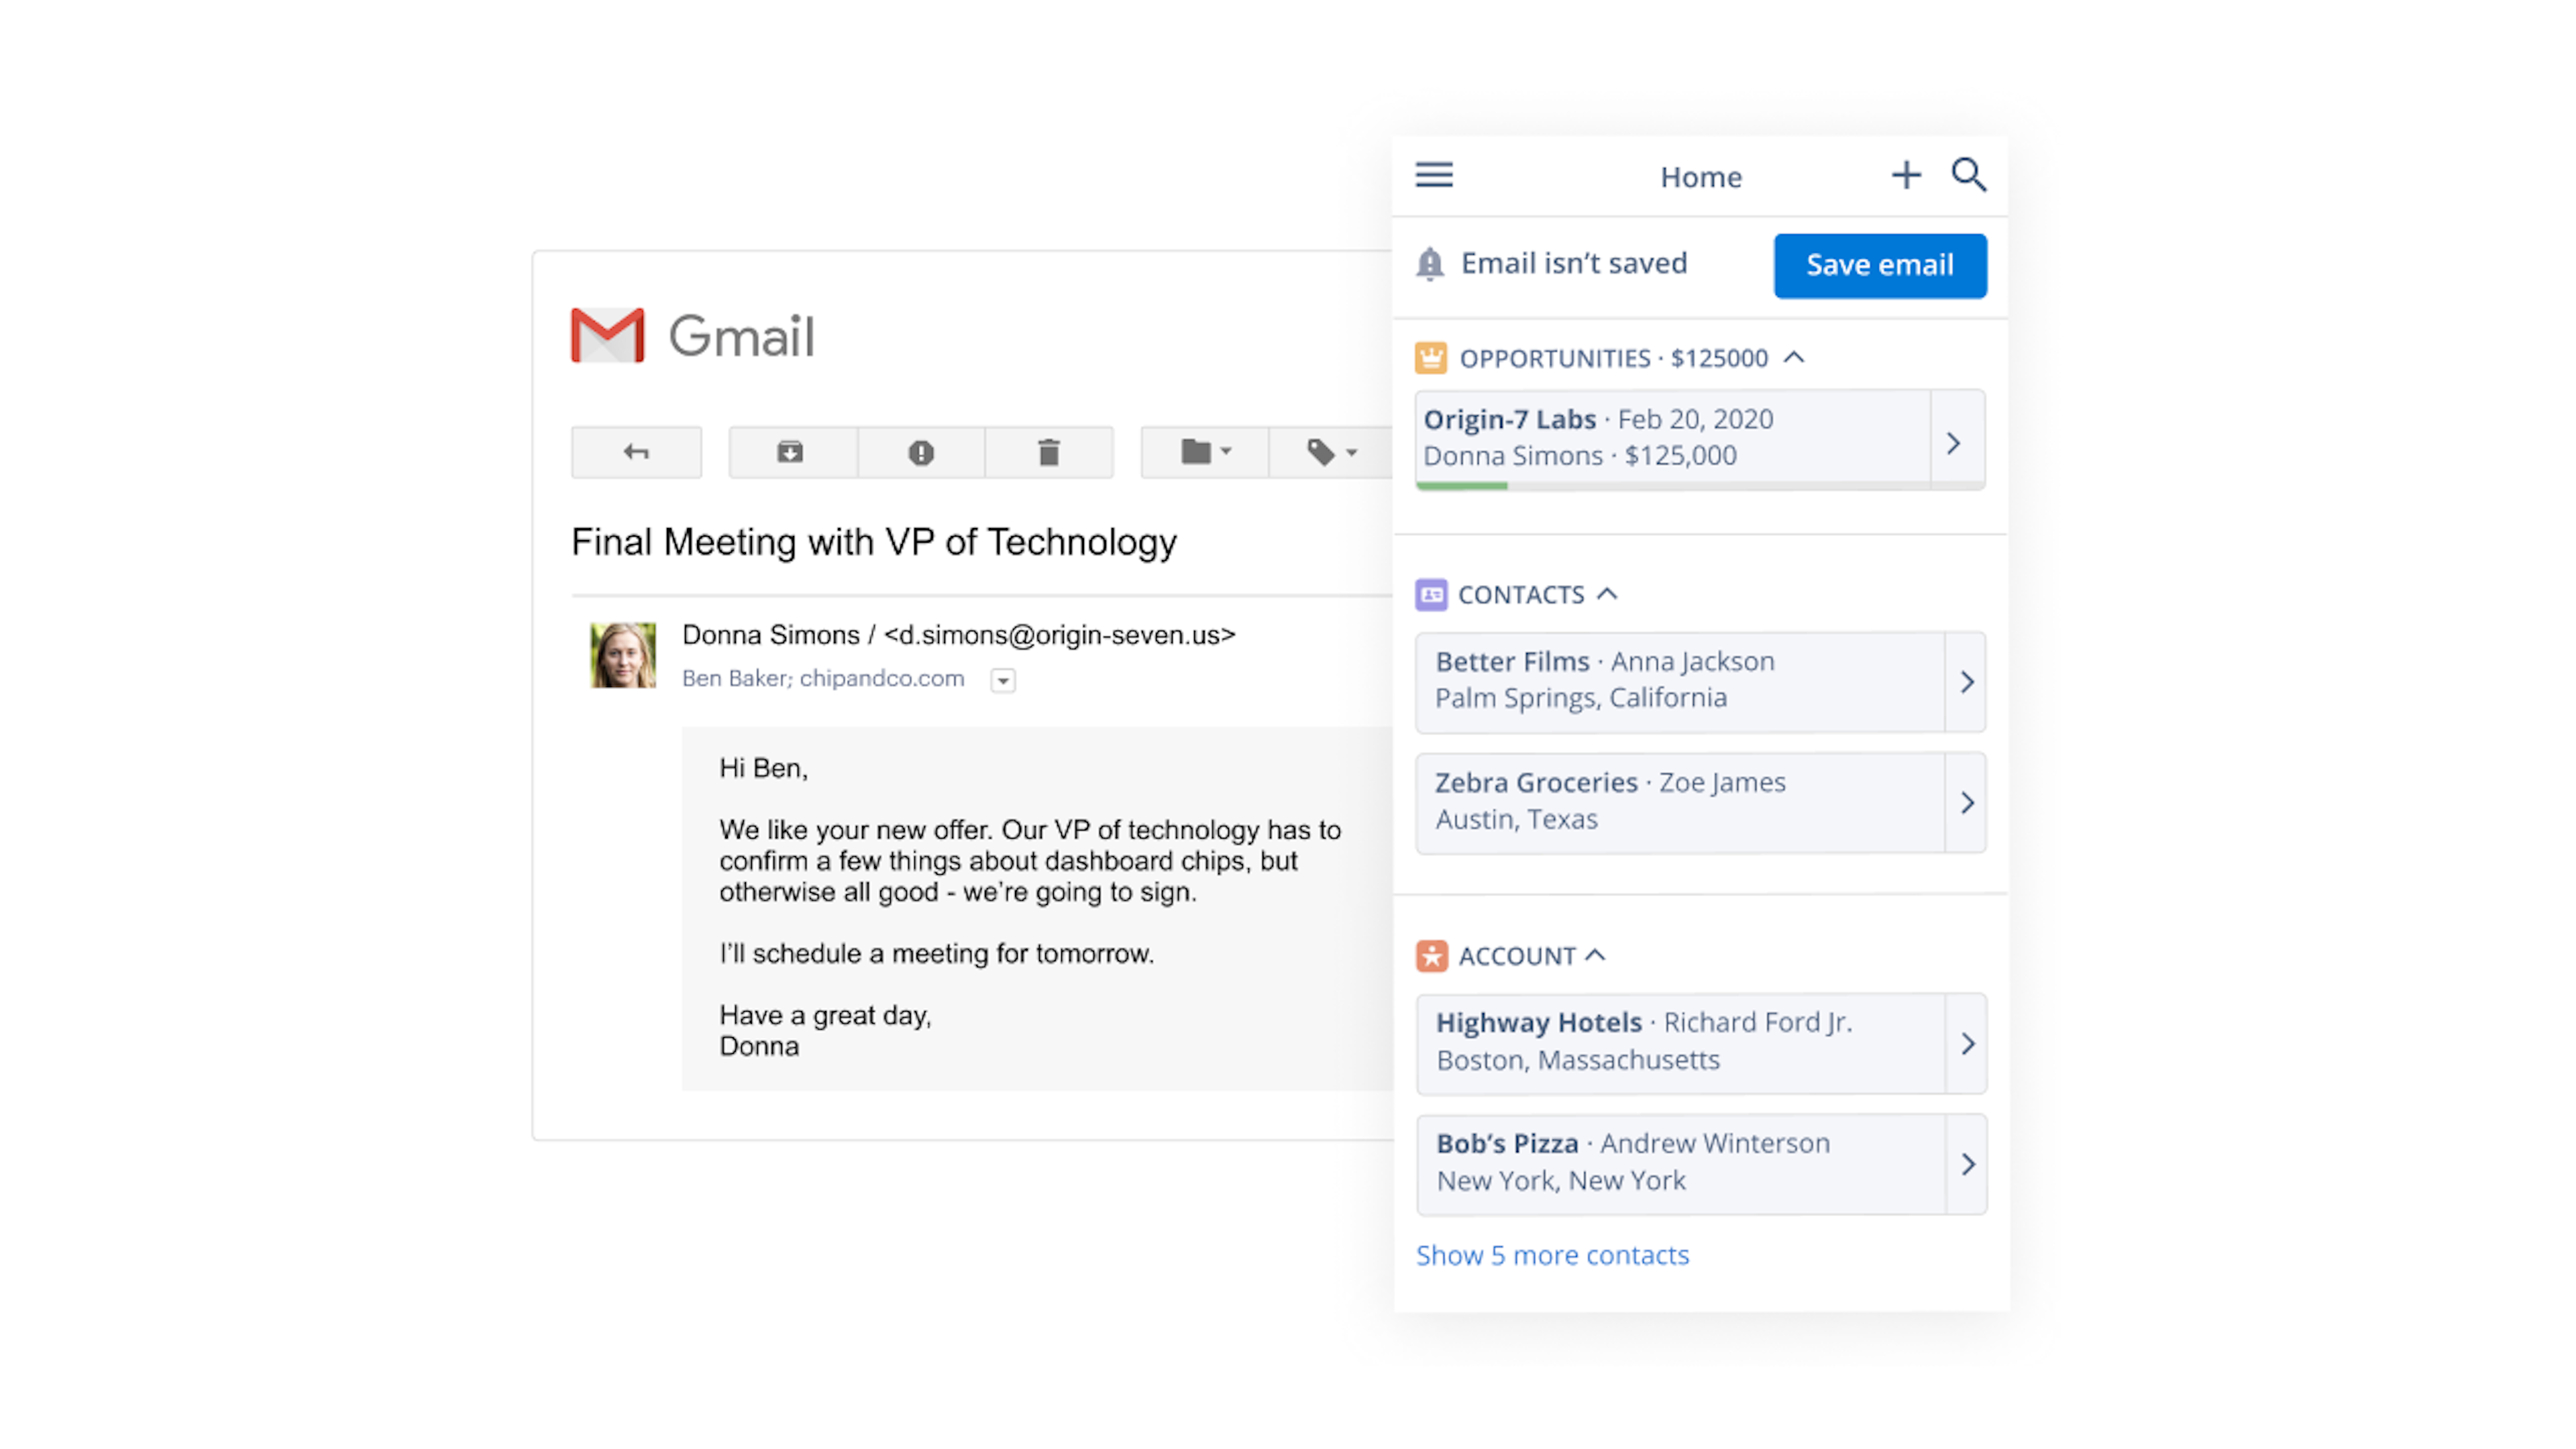2576x1449 pixels.
Task: Collapse the Opportunities section
Action: click(1794, 357)
